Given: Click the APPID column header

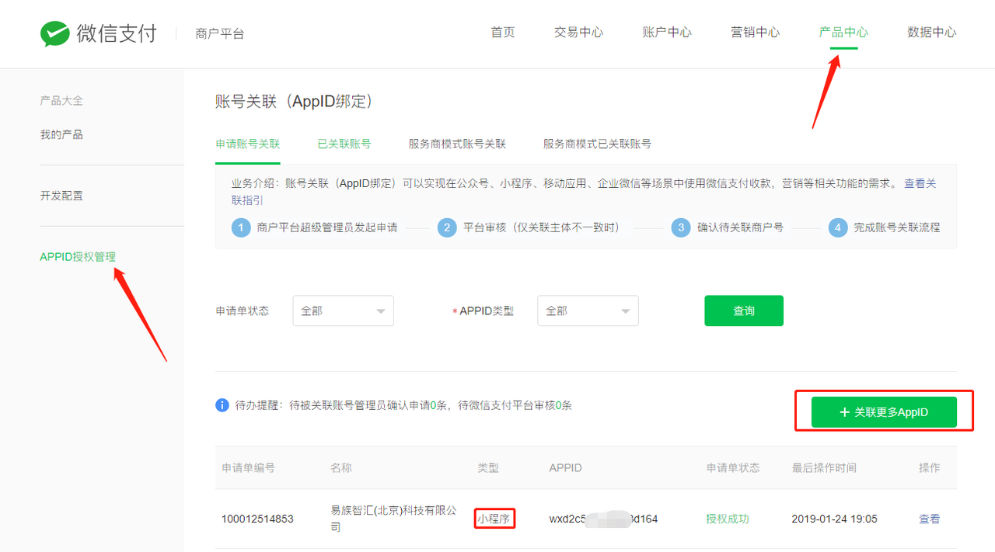Looking at the screenshot, I should pyautogui.click(x=565, y=467).
